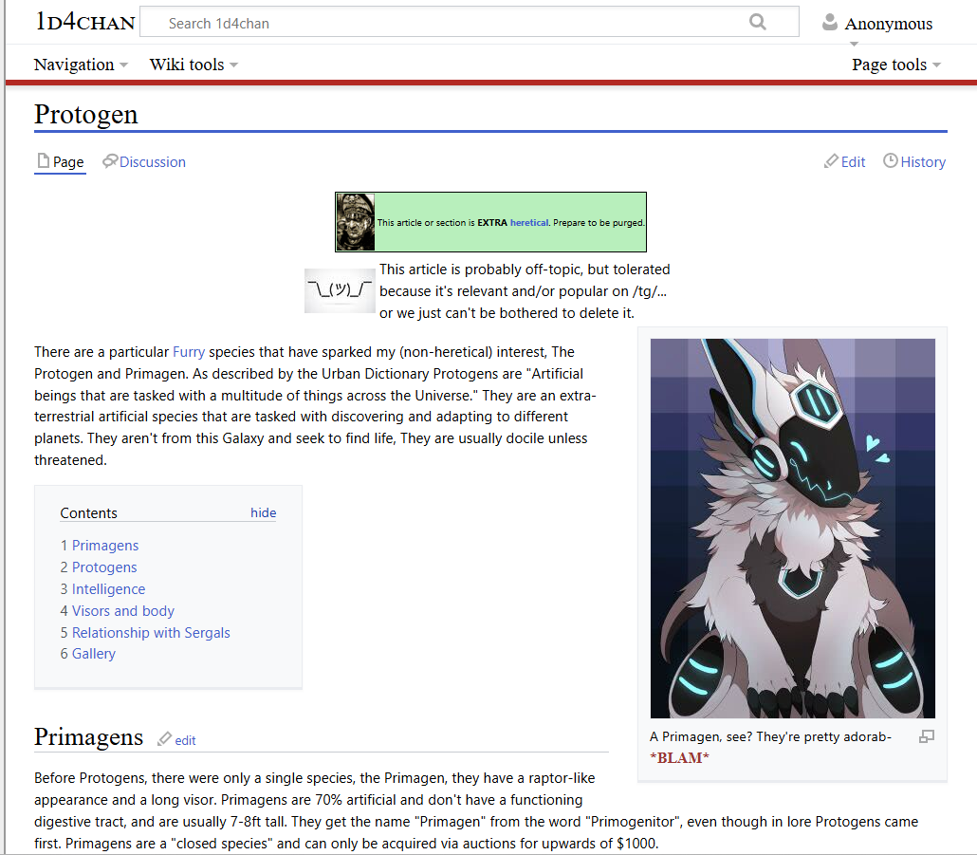
Task: Click the commissar image in heresy banner
Action: point(355,222)
